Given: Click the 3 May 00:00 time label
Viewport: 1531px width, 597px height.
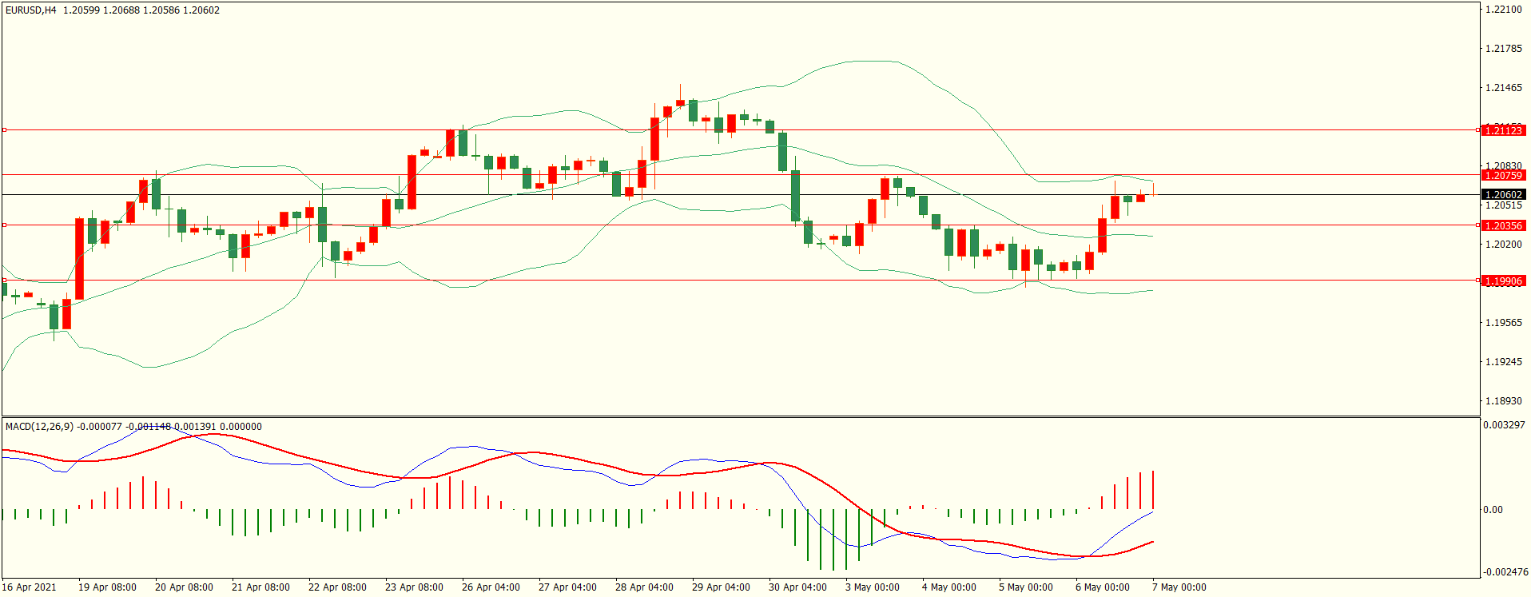Looking at the screenshot, I should (x=873, y=587).
